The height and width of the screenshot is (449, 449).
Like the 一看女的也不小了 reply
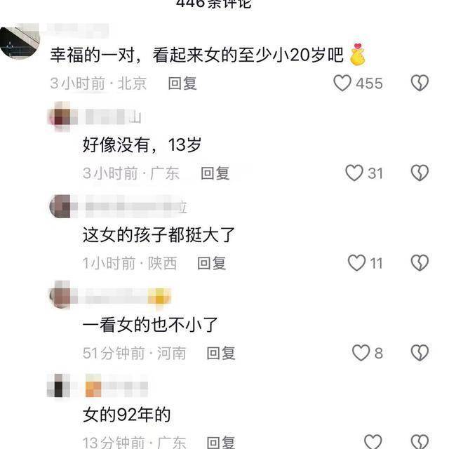(361, 352)
